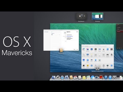The image size is (123, 92).
Task: Click Edit button in Contacts window
Action: [74, 49]
